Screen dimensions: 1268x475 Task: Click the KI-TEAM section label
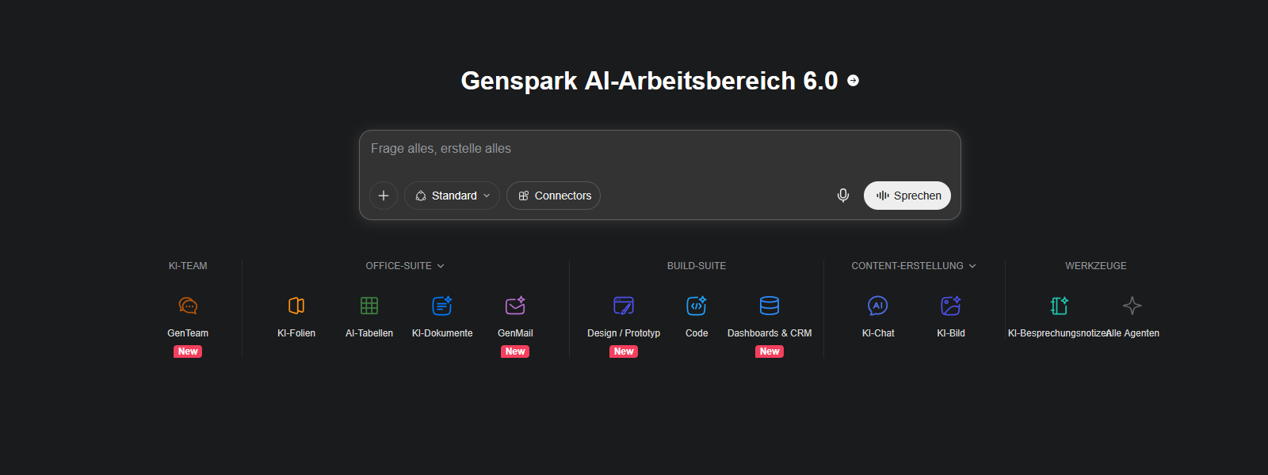point(188,266)
